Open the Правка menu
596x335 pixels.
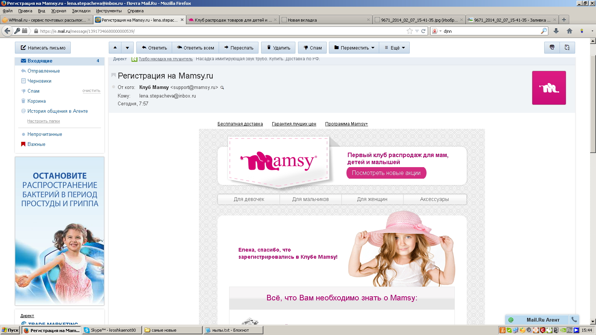[25, 11]
